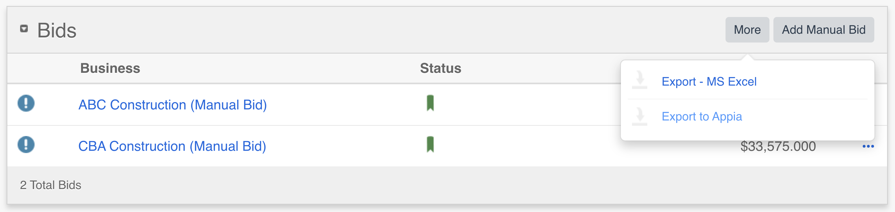Click the $33,575.000 bid amount

click(778, 146)
